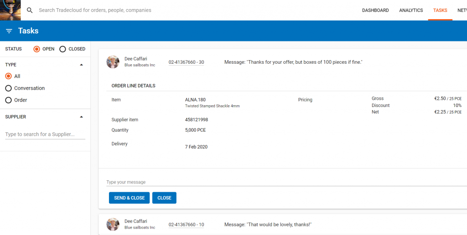The height and width of the screenshot is (235, 467).
Task: Go to the DASHBOARD tab
Action: tap(375, 10)
